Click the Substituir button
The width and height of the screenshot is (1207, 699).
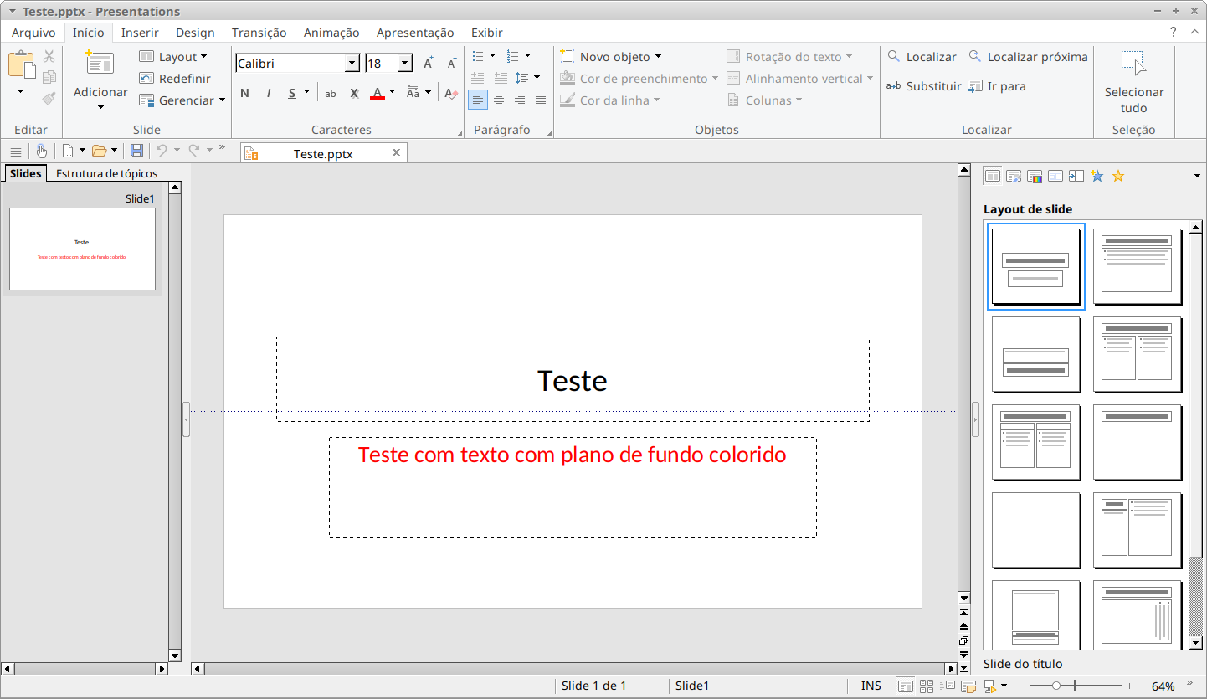924,86
